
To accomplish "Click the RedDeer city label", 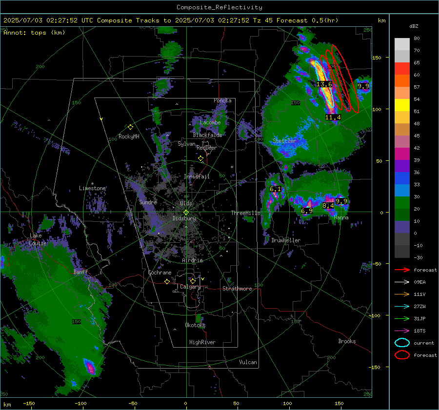I will [207, 148].
